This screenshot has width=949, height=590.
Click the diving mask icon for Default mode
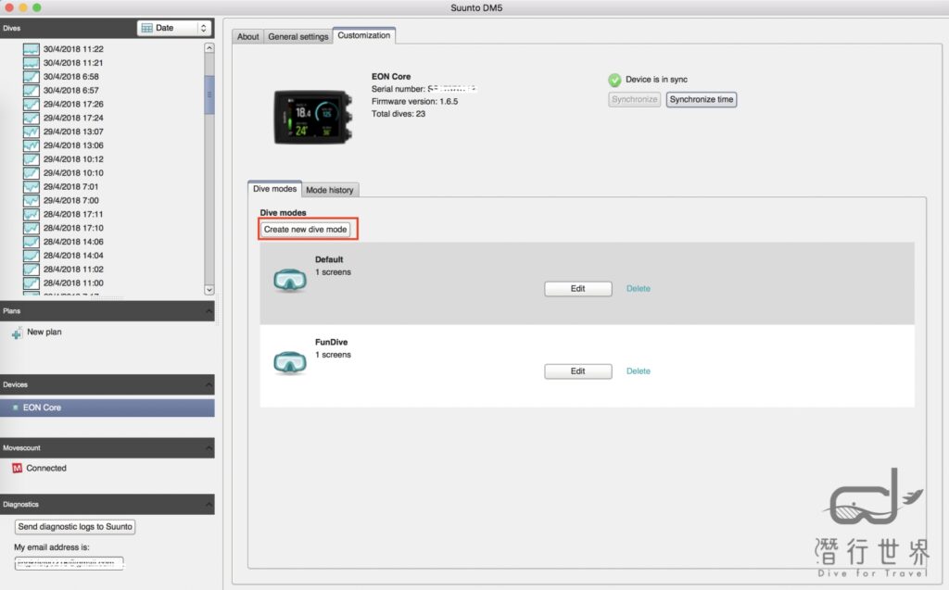click(x=290, y=280)
